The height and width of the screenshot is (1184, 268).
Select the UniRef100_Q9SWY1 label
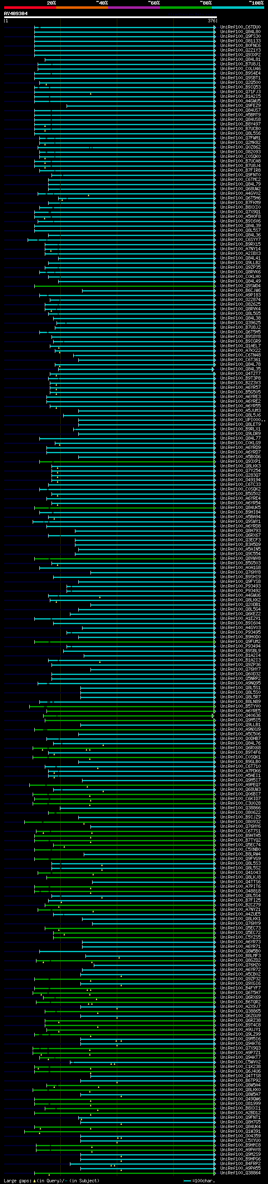(x=240, y=521)
